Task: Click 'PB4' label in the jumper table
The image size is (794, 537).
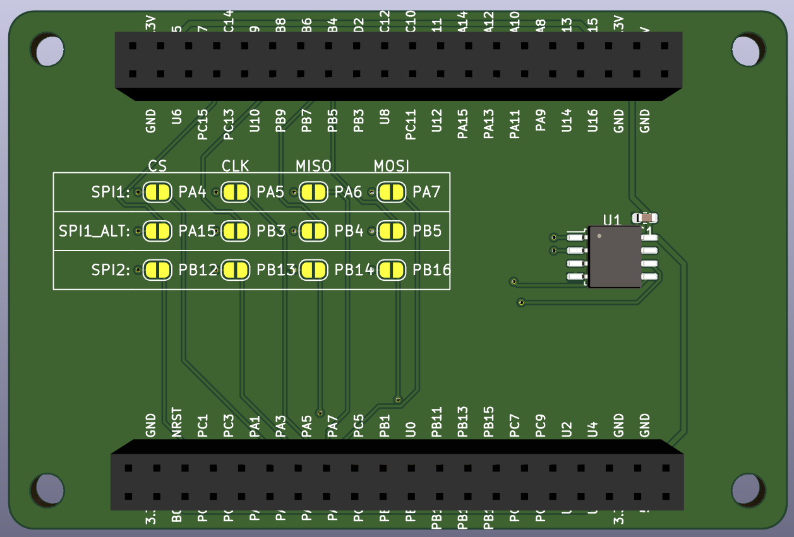Action: (349, 231)
